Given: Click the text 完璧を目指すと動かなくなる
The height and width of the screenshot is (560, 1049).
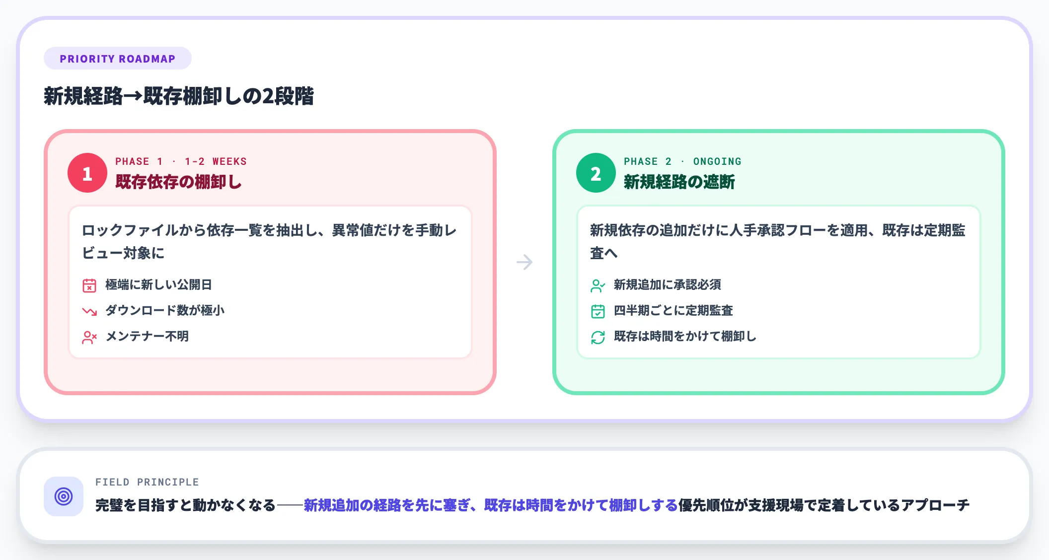Looking at the screenshot, I should pos(185,505).
